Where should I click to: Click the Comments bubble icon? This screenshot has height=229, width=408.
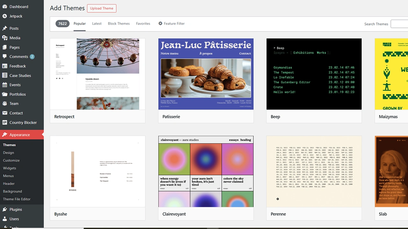tap(5, 57)
